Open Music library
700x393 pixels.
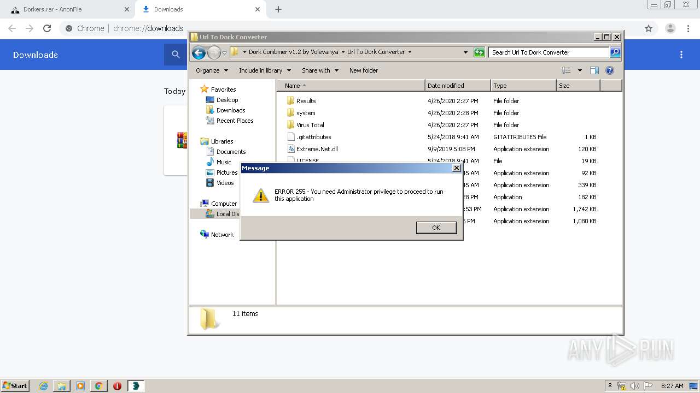tap(219, 162)
